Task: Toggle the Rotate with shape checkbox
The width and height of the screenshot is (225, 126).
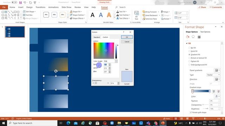Action: tap(191, 112)
